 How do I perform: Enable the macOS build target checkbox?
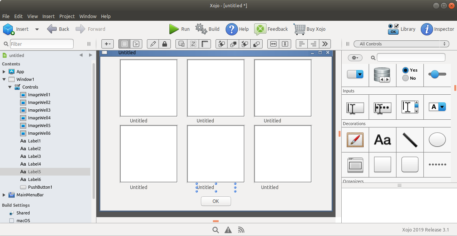point(12,221)
